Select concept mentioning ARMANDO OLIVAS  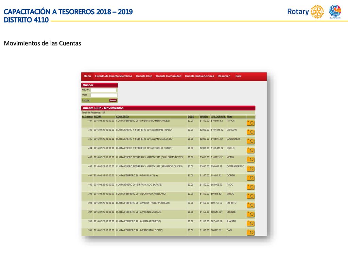[149, 166]
